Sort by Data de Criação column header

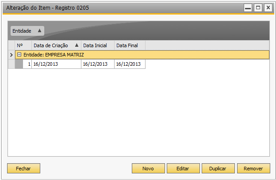(x=56, y=45)
